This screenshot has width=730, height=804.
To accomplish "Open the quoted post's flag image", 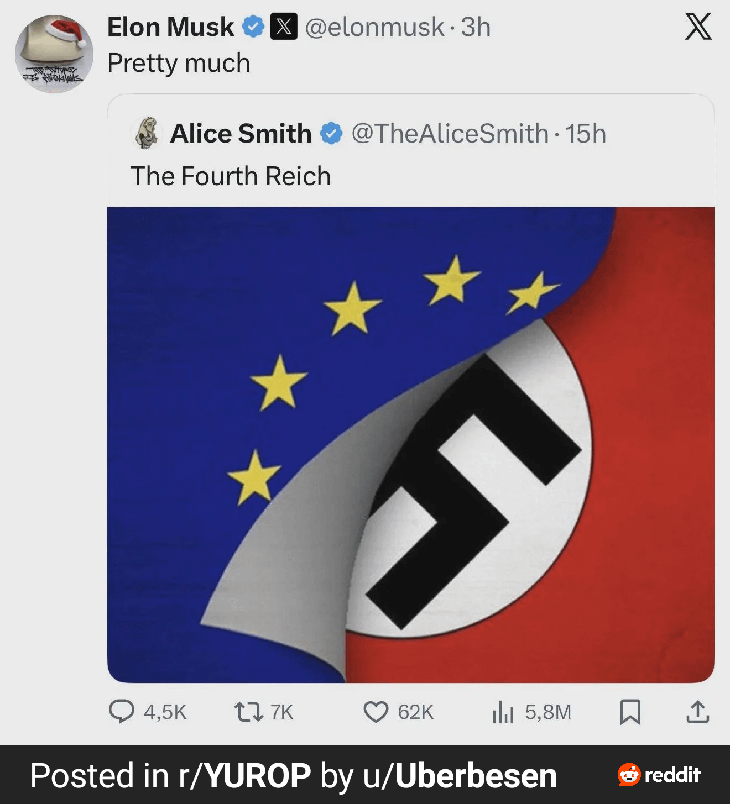I will click(x=410, y=445).
